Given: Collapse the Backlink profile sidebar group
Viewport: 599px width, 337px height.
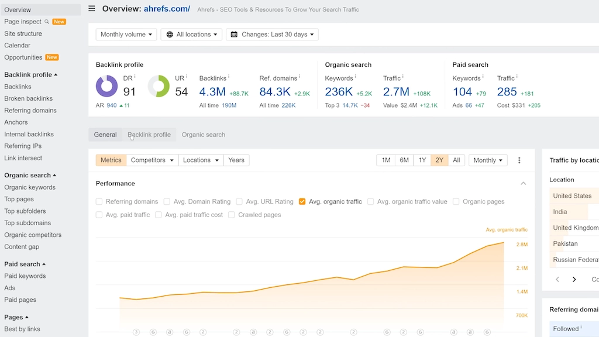Looking at the screenshot, I should click(x=30, y=74).
